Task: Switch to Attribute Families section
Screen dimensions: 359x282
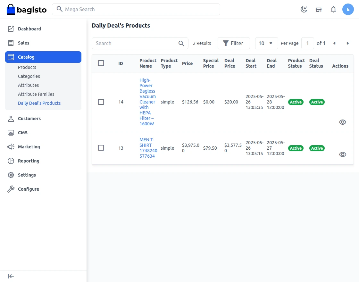Action: click(36, 94)
